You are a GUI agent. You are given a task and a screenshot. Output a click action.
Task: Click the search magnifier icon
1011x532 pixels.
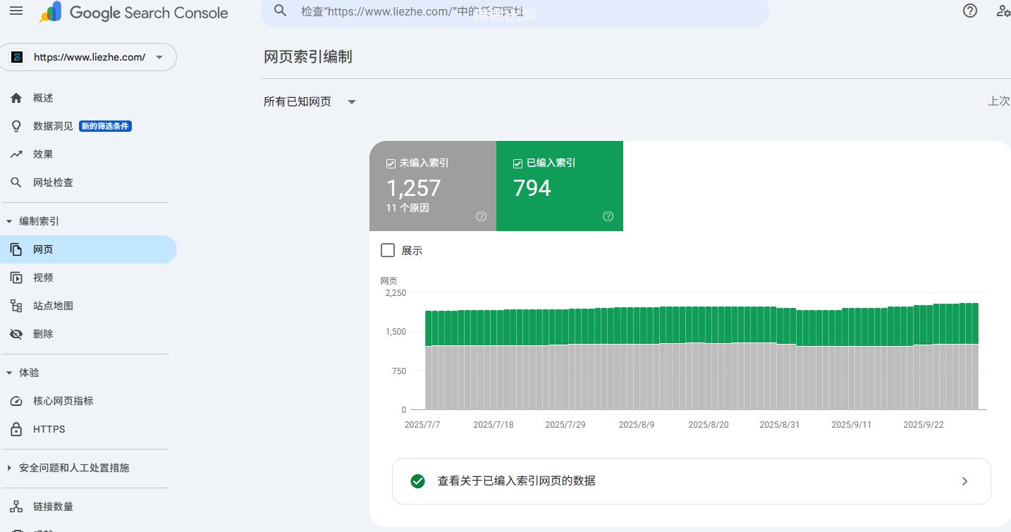pyautogui.click(x=281, y=11)
